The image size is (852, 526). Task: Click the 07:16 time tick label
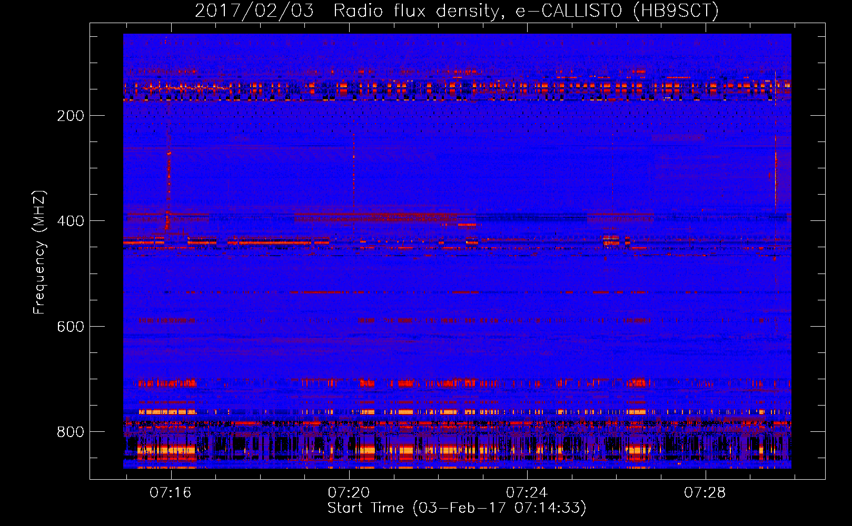point(171,492)
